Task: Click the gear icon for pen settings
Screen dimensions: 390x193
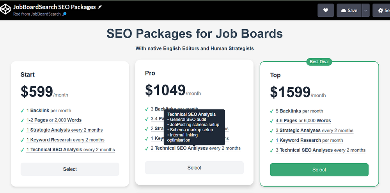Action: [x=381, y=11]
